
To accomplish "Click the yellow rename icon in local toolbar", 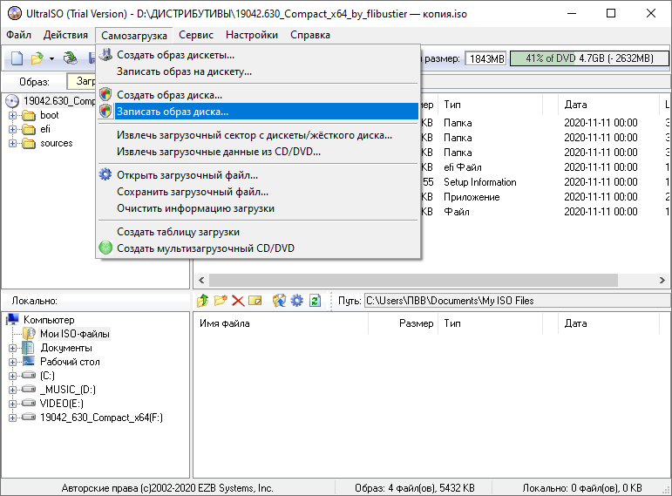I will pos(255,301).
